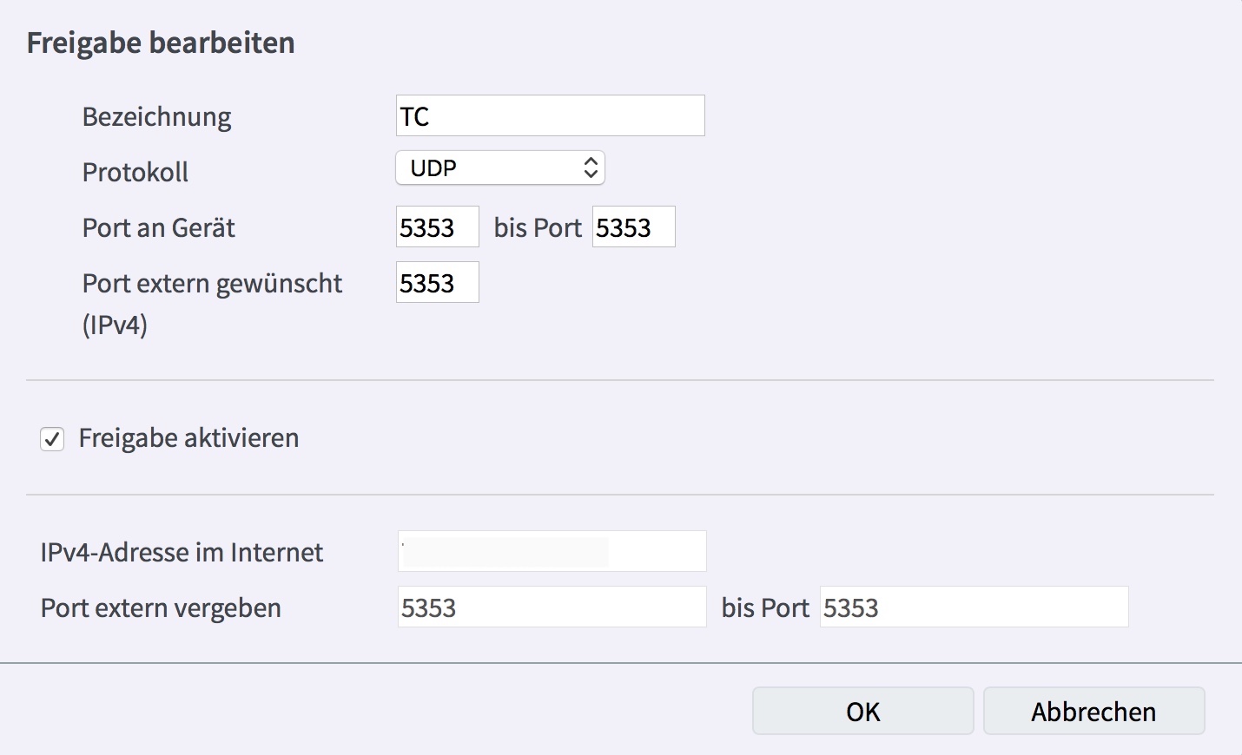Click the IPv4-Adresse im Internet field
1242x755 pixels.
552,552
